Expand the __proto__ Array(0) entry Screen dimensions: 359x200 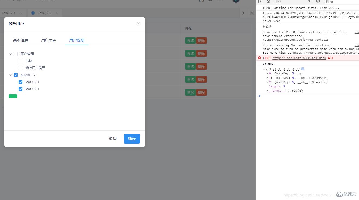tap(267, 91)
